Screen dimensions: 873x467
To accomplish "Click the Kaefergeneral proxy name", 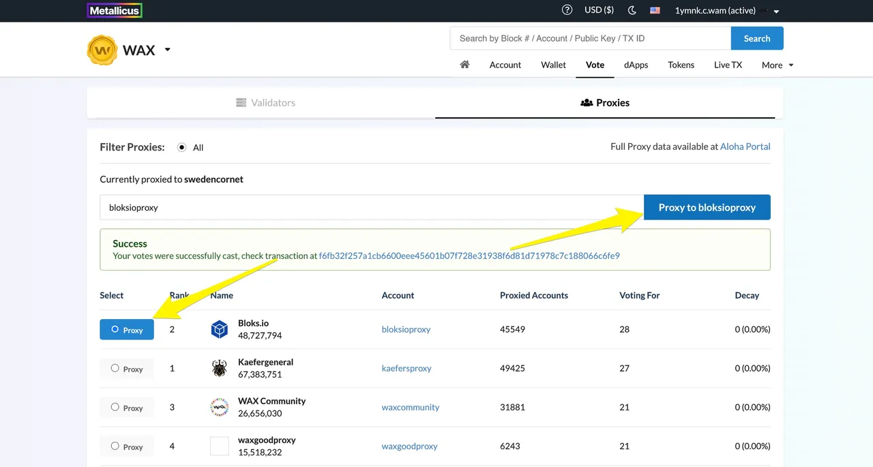I will point(265,362).
